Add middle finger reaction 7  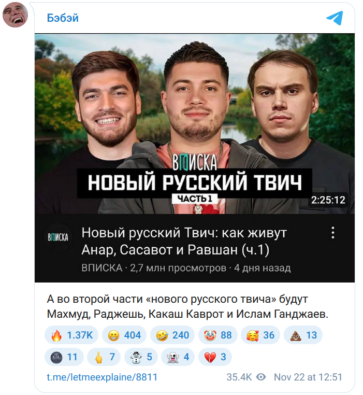104,357
